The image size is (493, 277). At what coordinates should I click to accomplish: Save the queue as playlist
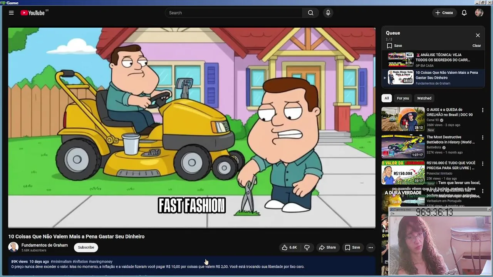pyautogui.click(x=394, y=45)
